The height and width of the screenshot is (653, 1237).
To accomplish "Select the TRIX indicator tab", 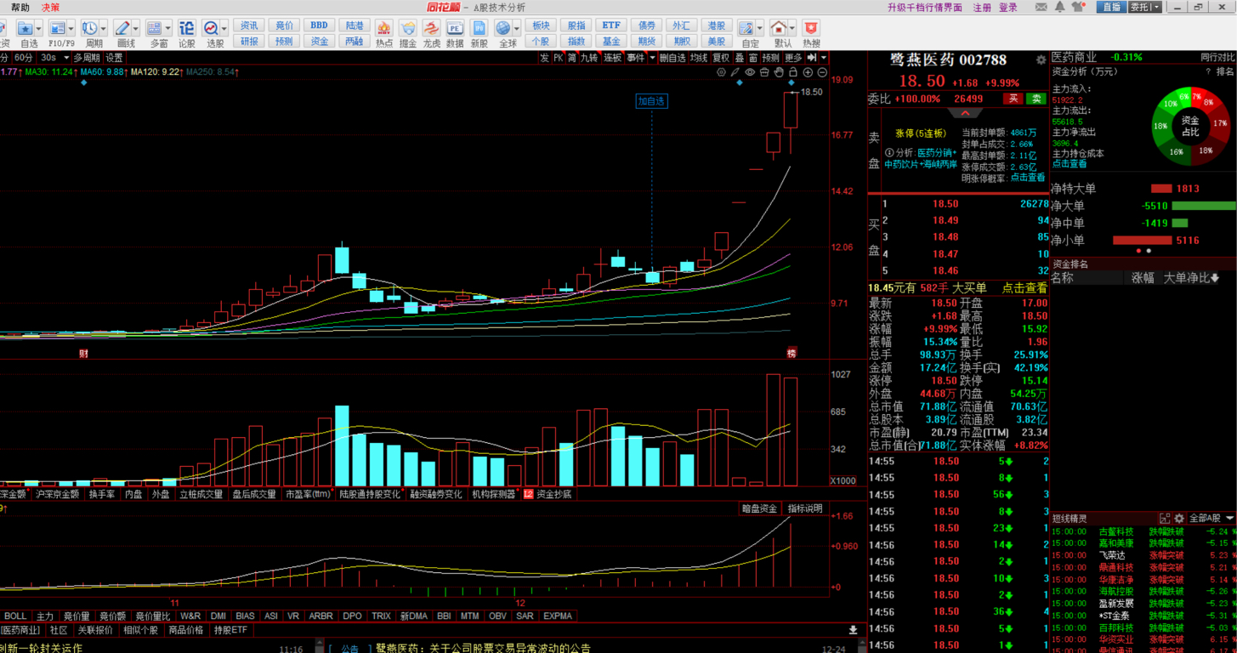I will click(381, 616).
